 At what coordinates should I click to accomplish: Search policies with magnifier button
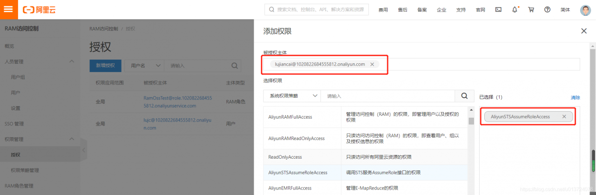pos(464,96)
